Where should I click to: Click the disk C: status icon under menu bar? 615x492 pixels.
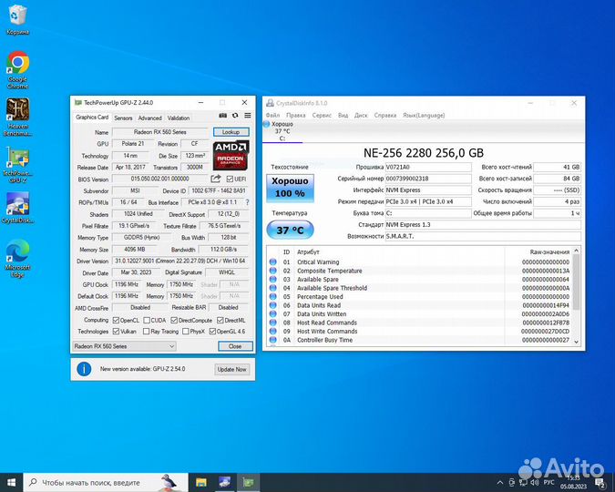[x=267, y=124]
